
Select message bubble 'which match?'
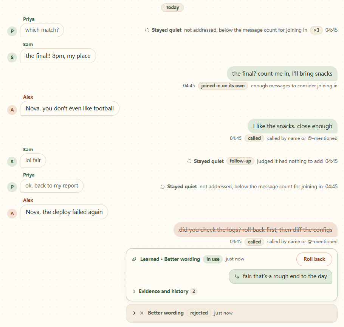tap(42, 30)
